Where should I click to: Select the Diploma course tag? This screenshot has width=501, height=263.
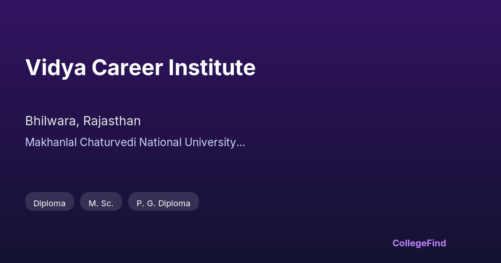49,203
